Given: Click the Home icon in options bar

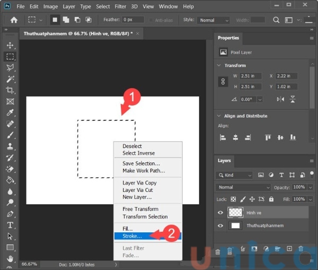Looking at the screenshot, I should click(14, 20).
